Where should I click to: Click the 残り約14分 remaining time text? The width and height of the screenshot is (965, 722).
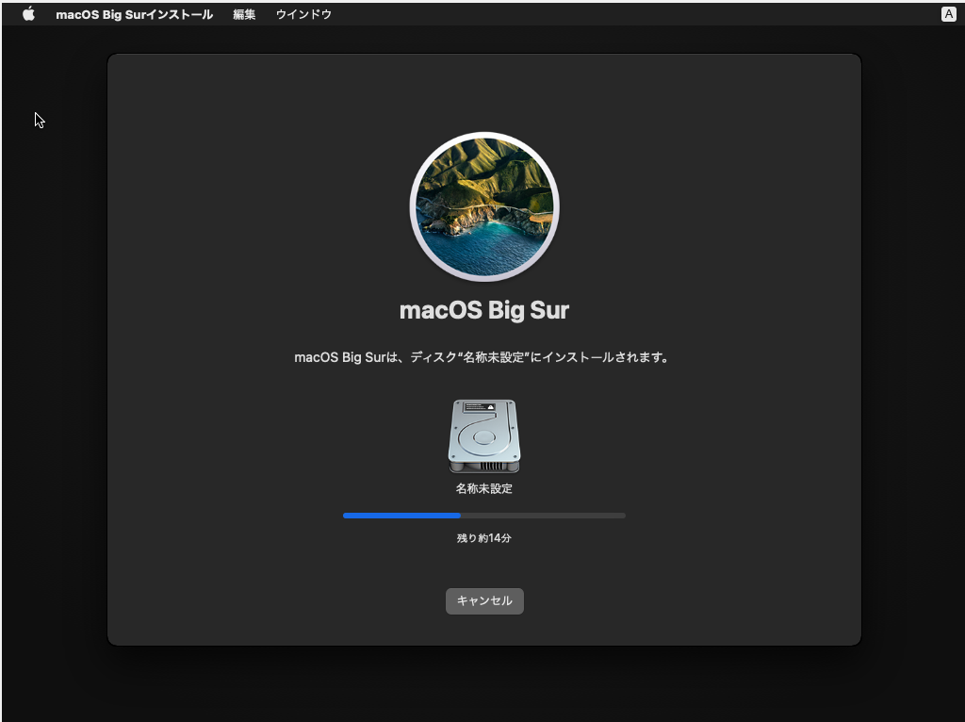(x=484, y=538)
